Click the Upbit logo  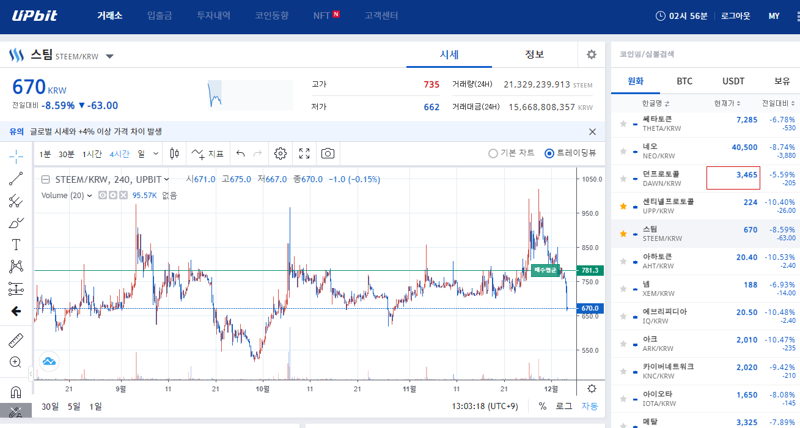coord(35,15)
